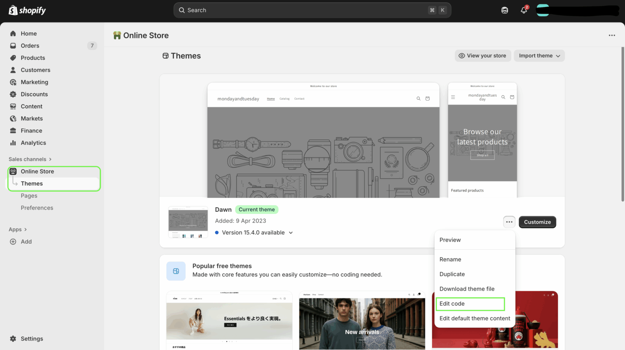625x350 pixels.
Task: Click View your store
Action: [483, 56]
